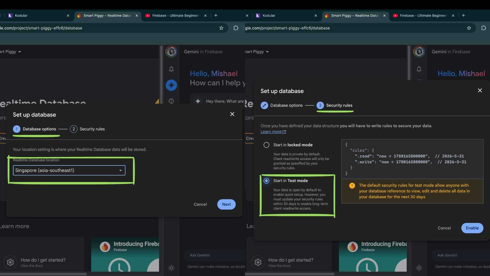Viewport: 490px width, 276px height.
Task: Open the 'Introducing Firebase' video thumbnail in right console
Action: click(x=373, y=255)
